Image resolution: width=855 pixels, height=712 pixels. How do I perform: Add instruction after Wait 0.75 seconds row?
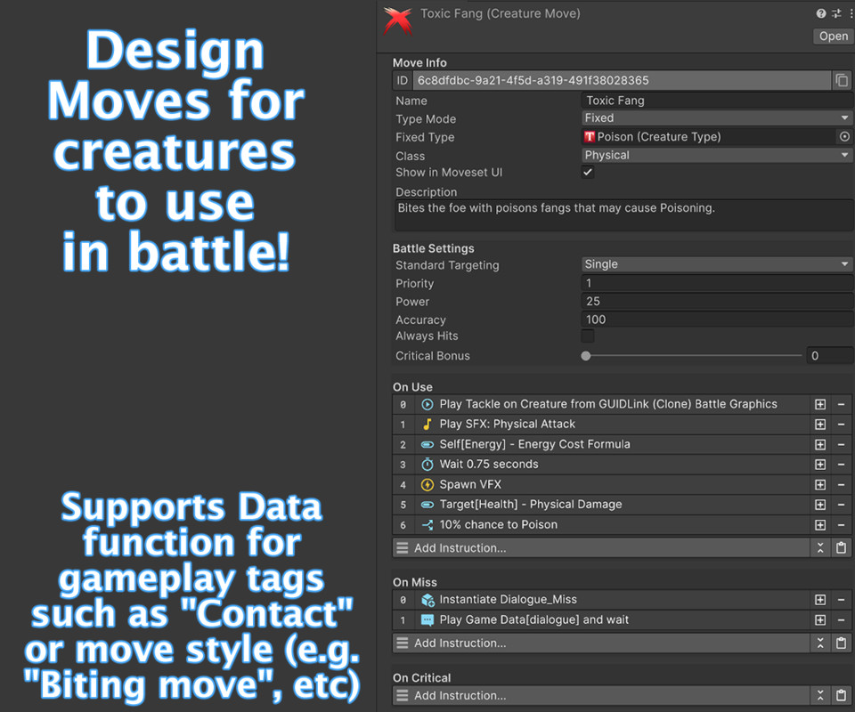click(819, 464)
